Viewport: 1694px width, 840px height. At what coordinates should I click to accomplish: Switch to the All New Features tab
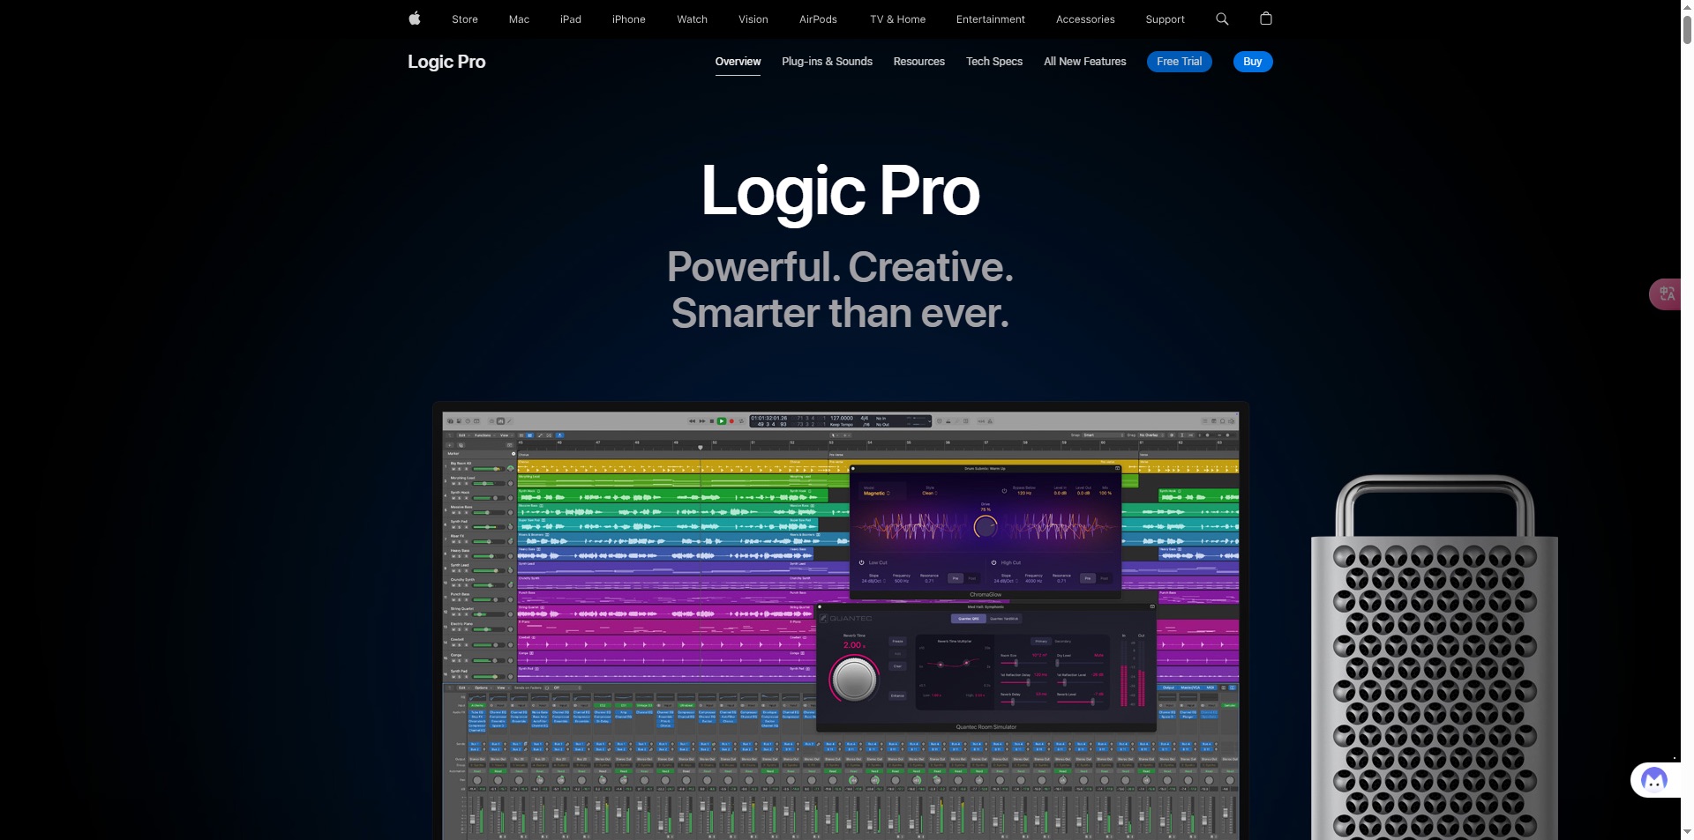pyautogui.click(x=1084, y=62)
